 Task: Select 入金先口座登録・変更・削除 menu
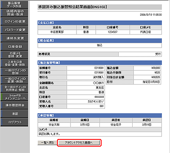(x=14, y=63)
